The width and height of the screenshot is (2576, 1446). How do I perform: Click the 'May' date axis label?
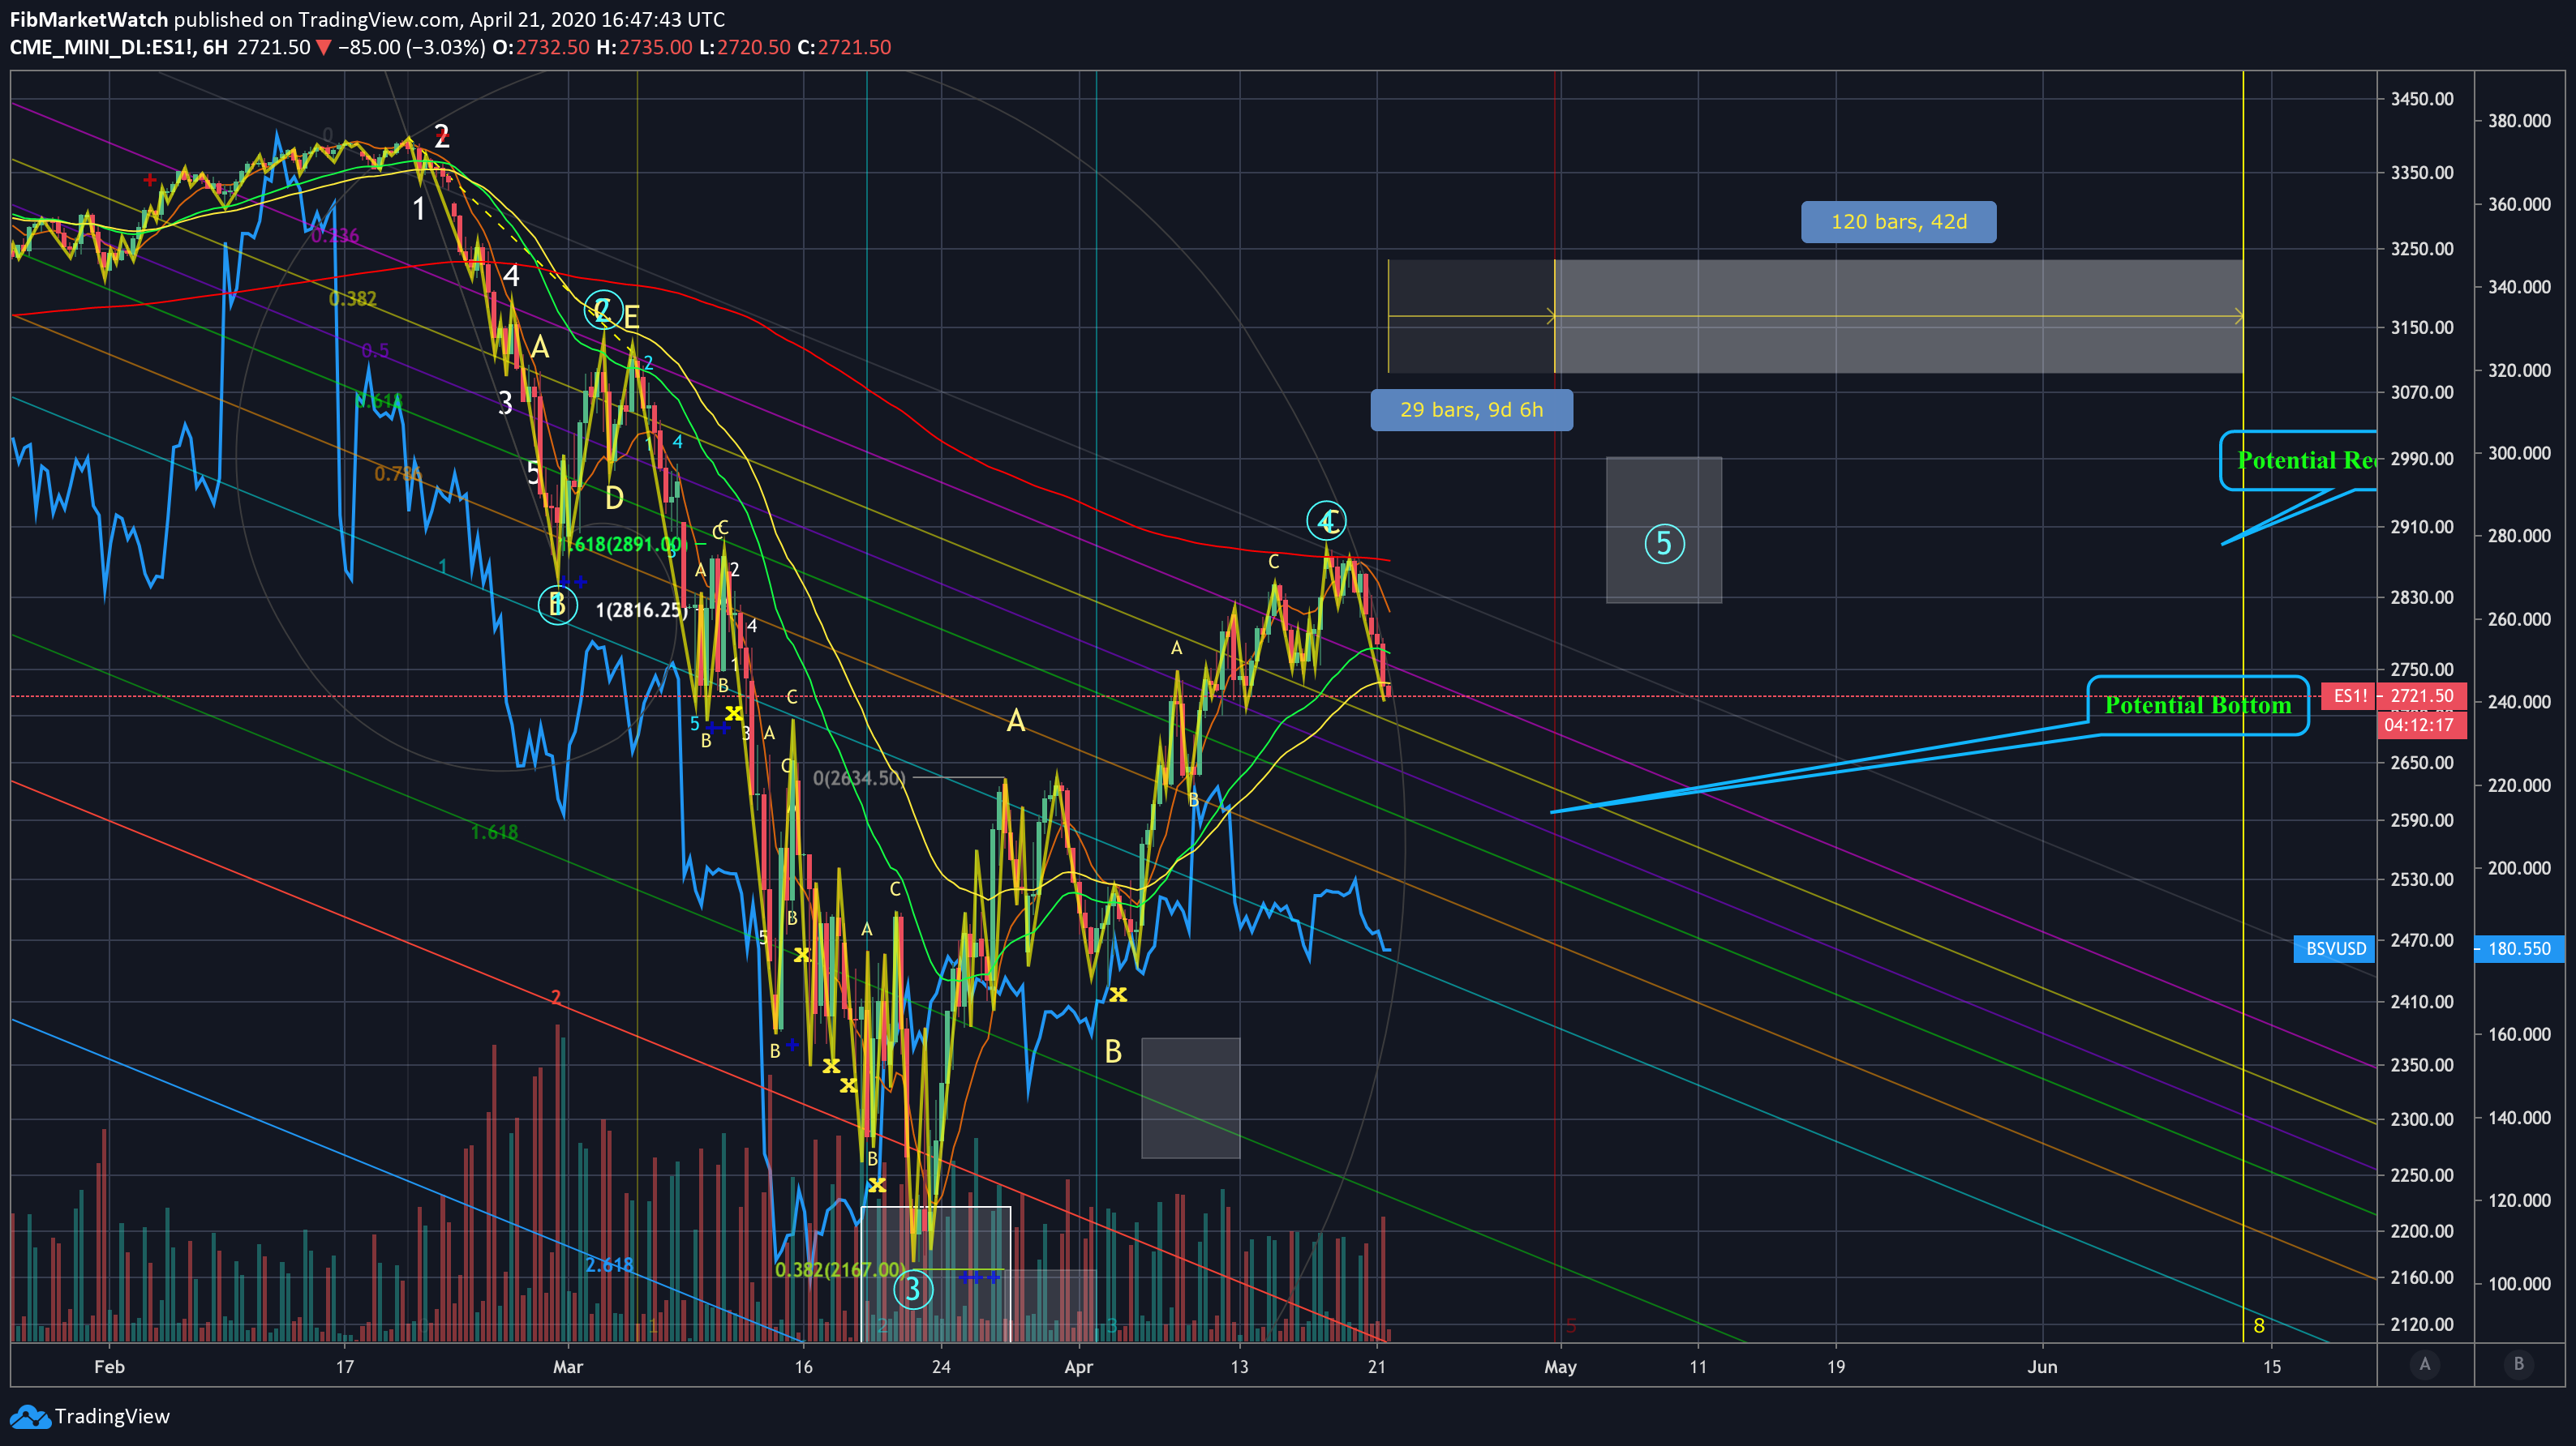click(x=1560, y=1366)
